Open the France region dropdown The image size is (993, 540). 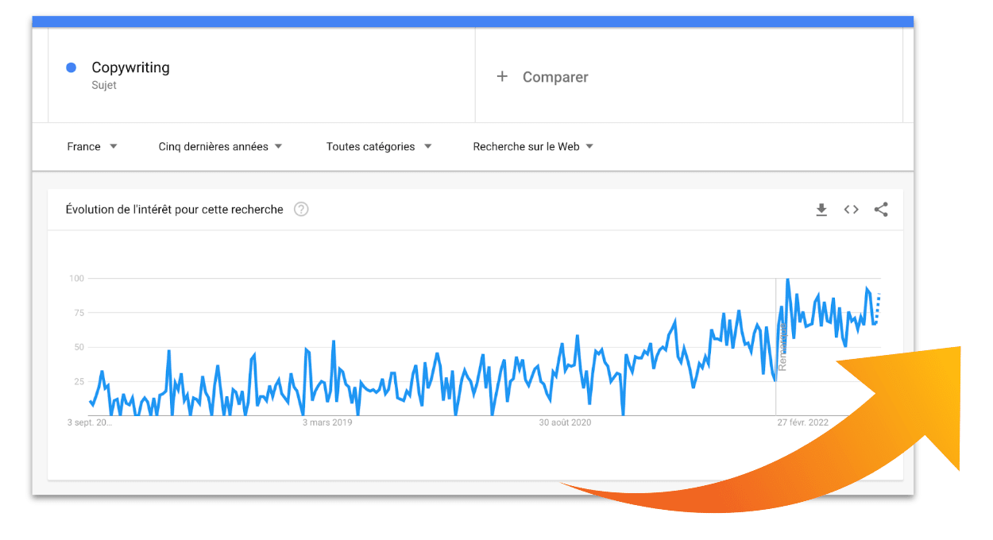point(92,147)
